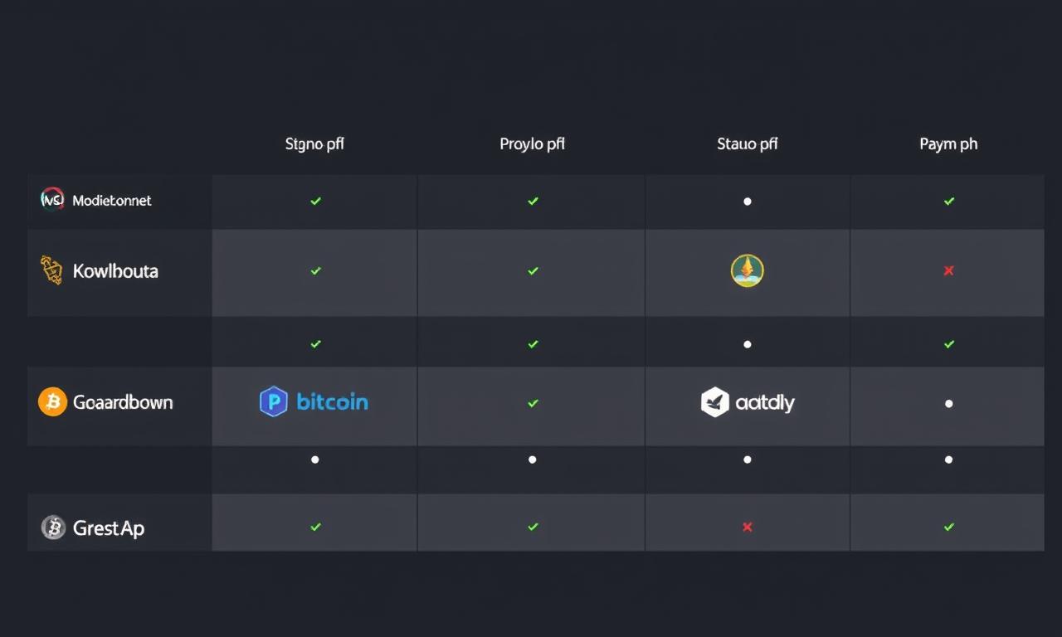Click the white dot for Modietonnet under Stauo pfl
The height and width of the screenshot is (637, 1062).
(x=748, y=201)
